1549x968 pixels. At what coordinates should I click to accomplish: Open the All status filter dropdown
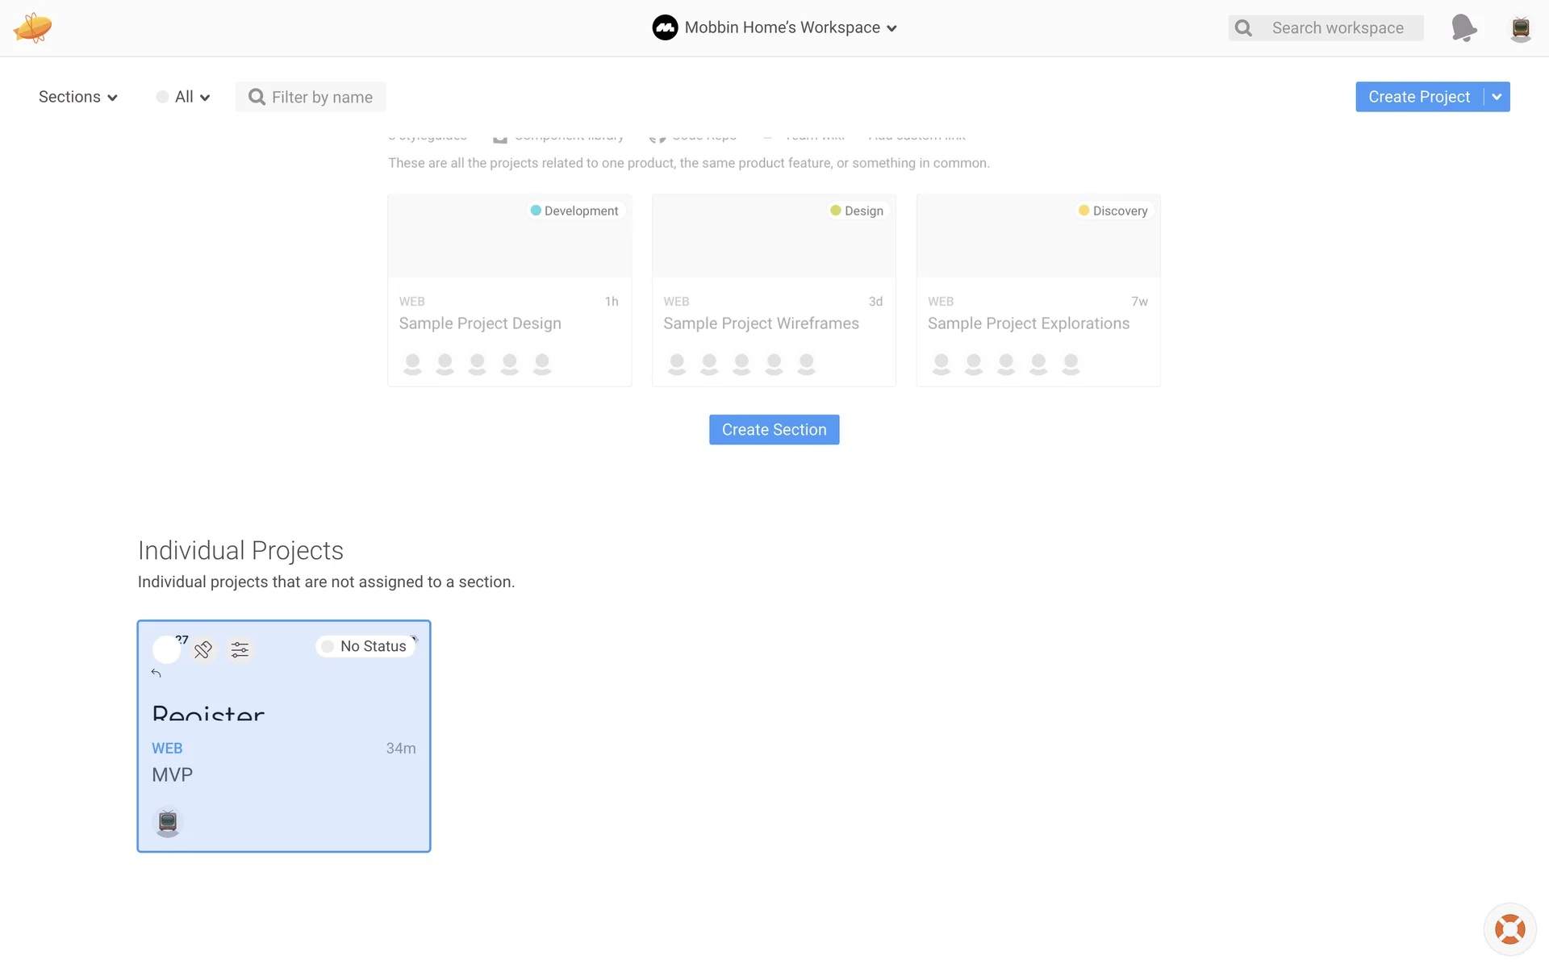(184, 97)
